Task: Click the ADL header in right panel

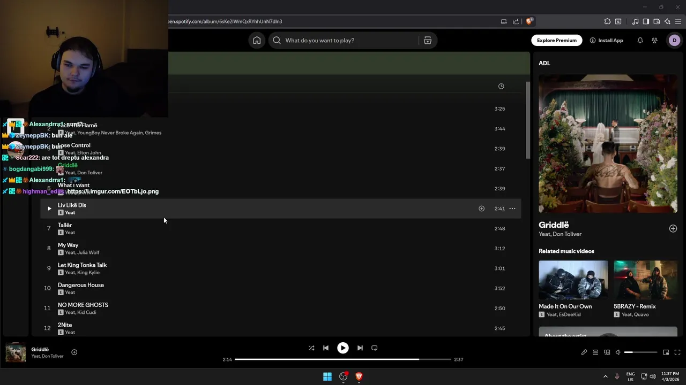Action: [x=545, y=63]
